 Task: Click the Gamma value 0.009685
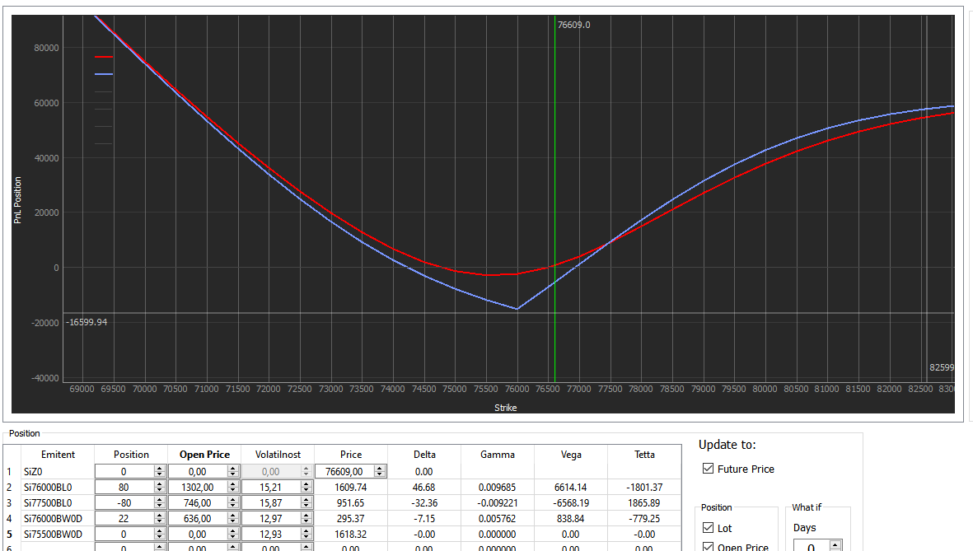497,487
